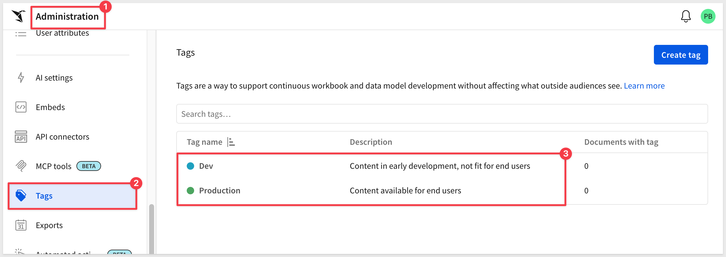
Task: Click the Dev tag description text
Action: pyautogui.click(x=440, y=166)
